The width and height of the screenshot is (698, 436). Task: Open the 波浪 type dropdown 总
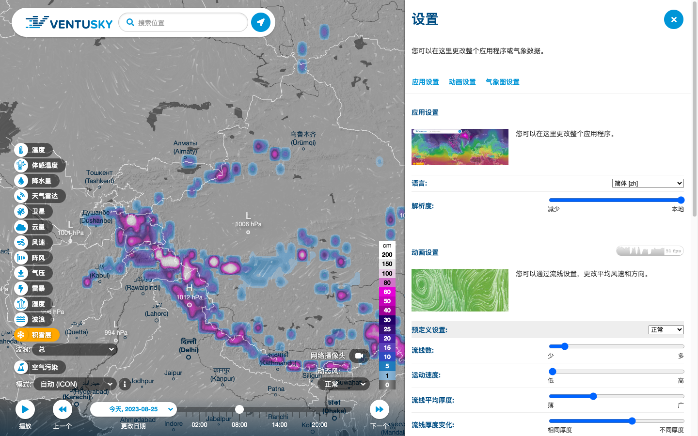pos(75,349)
